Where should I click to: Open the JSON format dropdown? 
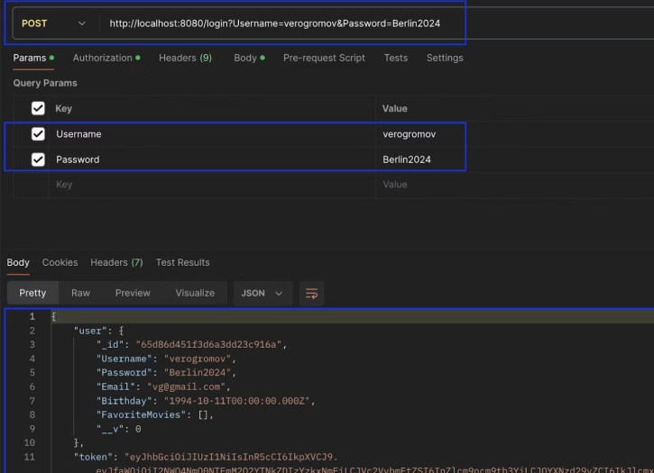(x=263, y=294)
